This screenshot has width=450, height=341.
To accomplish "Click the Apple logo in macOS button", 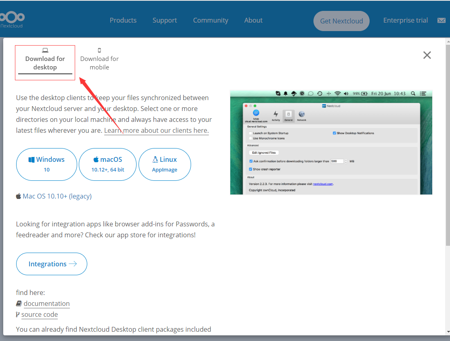I will [x=96, y=159].
